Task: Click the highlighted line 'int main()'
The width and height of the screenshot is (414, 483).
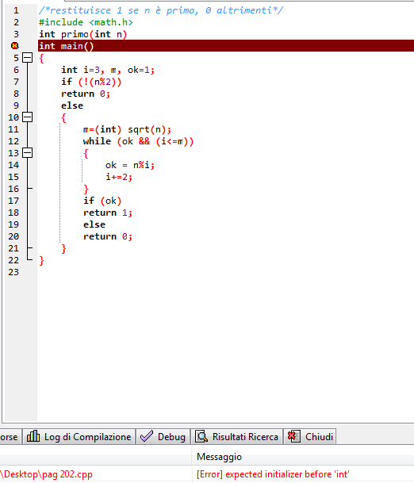Action: pyautogui.click(x=226, y=46)
